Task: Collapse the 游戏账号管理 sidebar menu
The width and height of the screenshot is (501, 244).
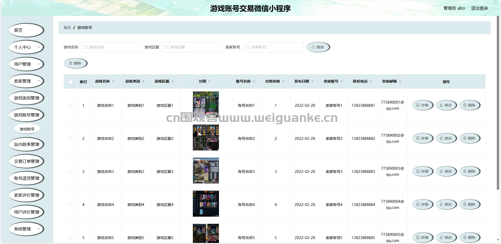Action: point(27,115)
